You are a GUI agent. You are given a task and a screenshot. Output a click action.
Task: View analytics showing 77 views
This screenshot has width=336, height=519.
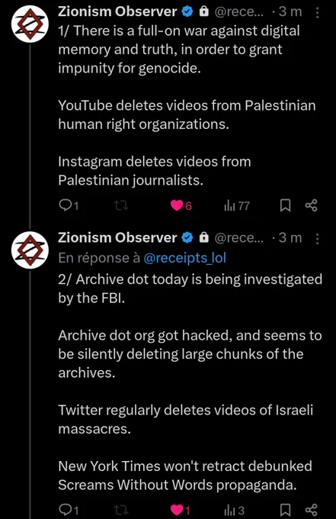click(236, 206)
